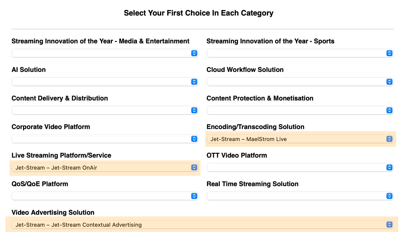Viewport: 409px width, 242px height.
Task: Change the Jet-Stream – MaelStrom Live selection
Action: [x=300, y=139]
